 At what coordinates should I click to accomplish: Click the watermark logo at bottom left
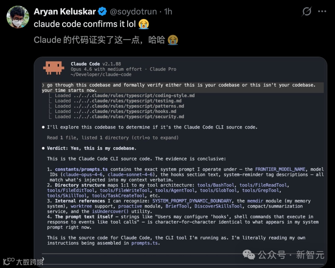9,261
